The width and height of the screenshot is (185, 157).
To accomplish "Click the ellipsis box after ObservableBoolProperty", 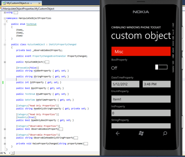I will pos(61,129).
